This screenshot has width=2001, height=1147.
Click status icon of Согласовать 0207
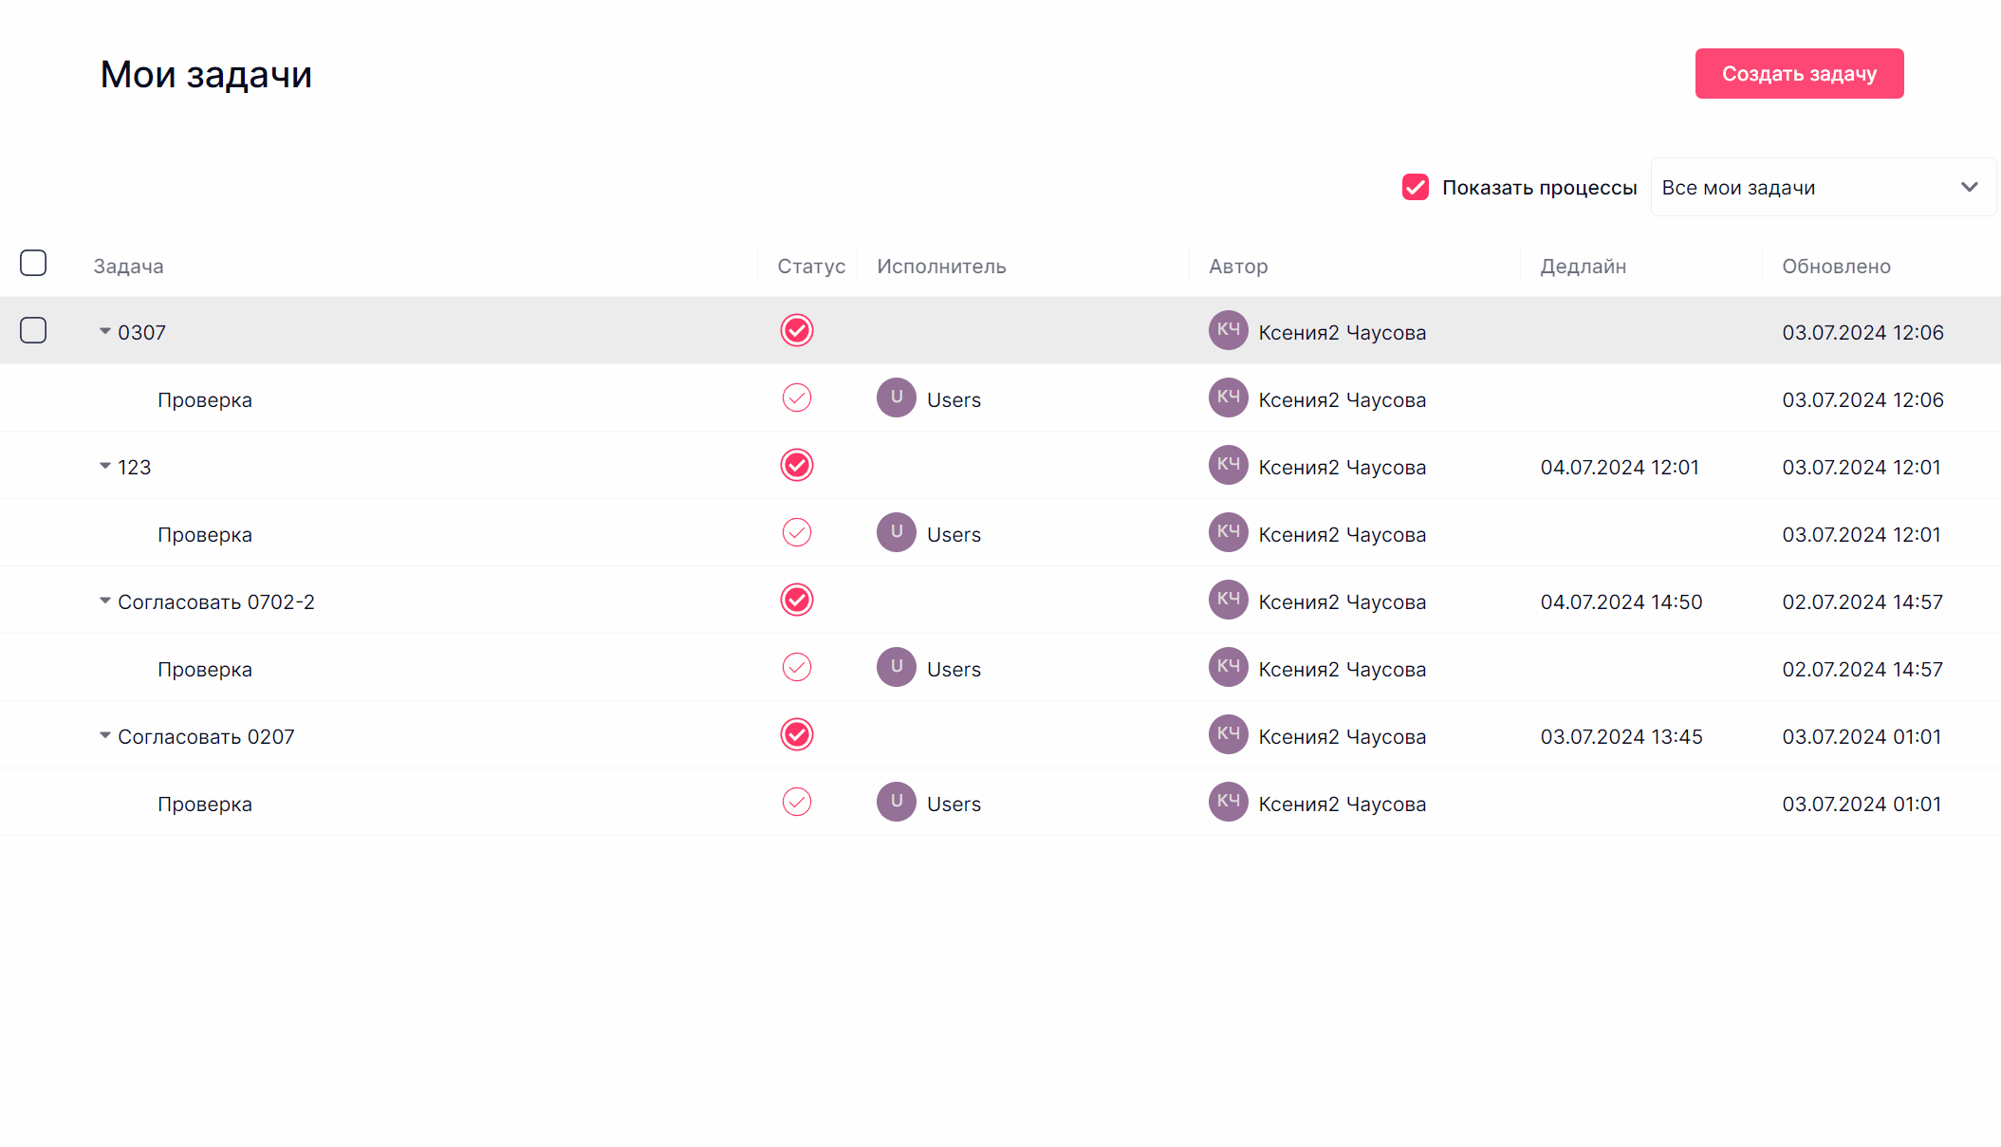[796, 735]
